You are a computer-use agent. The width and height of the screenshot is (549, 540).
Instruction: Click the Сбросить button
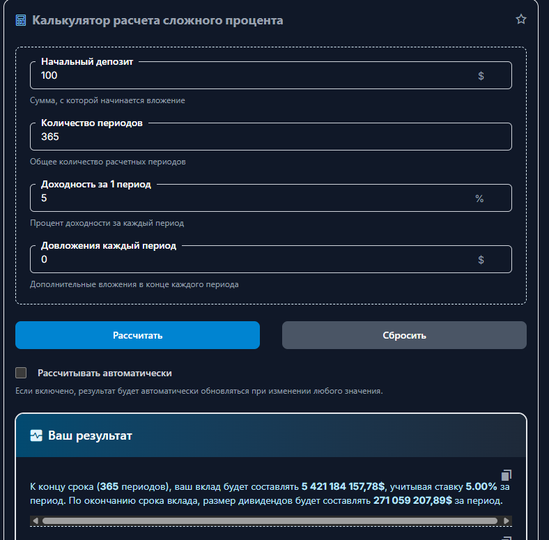[404, 335]
